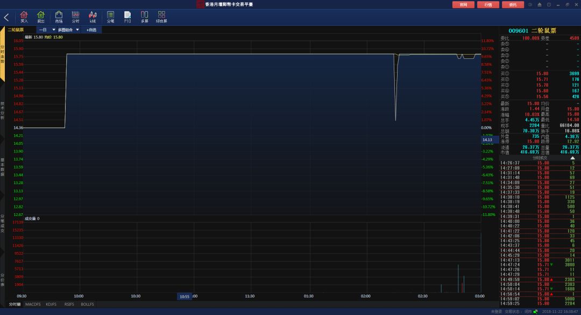This screenshot has height=315, width=581.
Task: Click the 官网 official site button
Action: 463,4
